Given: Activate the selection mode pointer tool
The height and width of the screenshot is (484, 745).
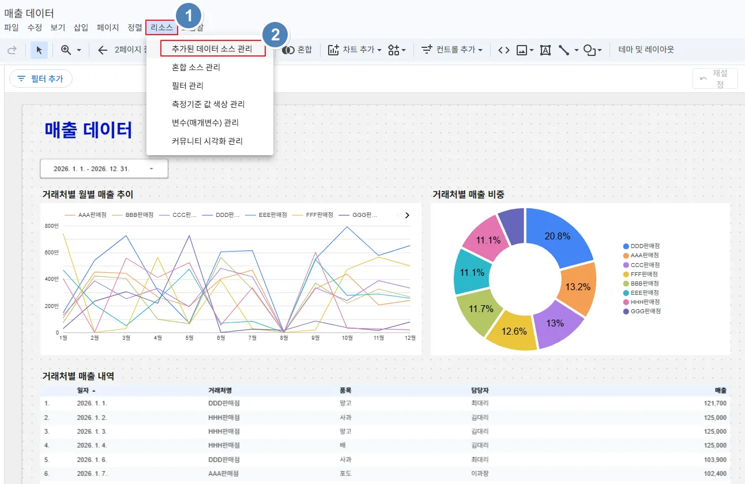Looking at the screenshot, I should 39,50.
